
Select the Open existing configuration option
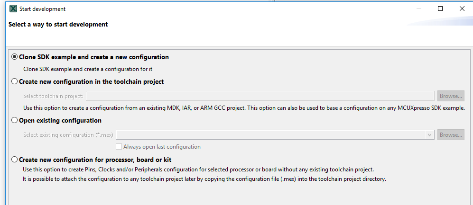point(14,120)
